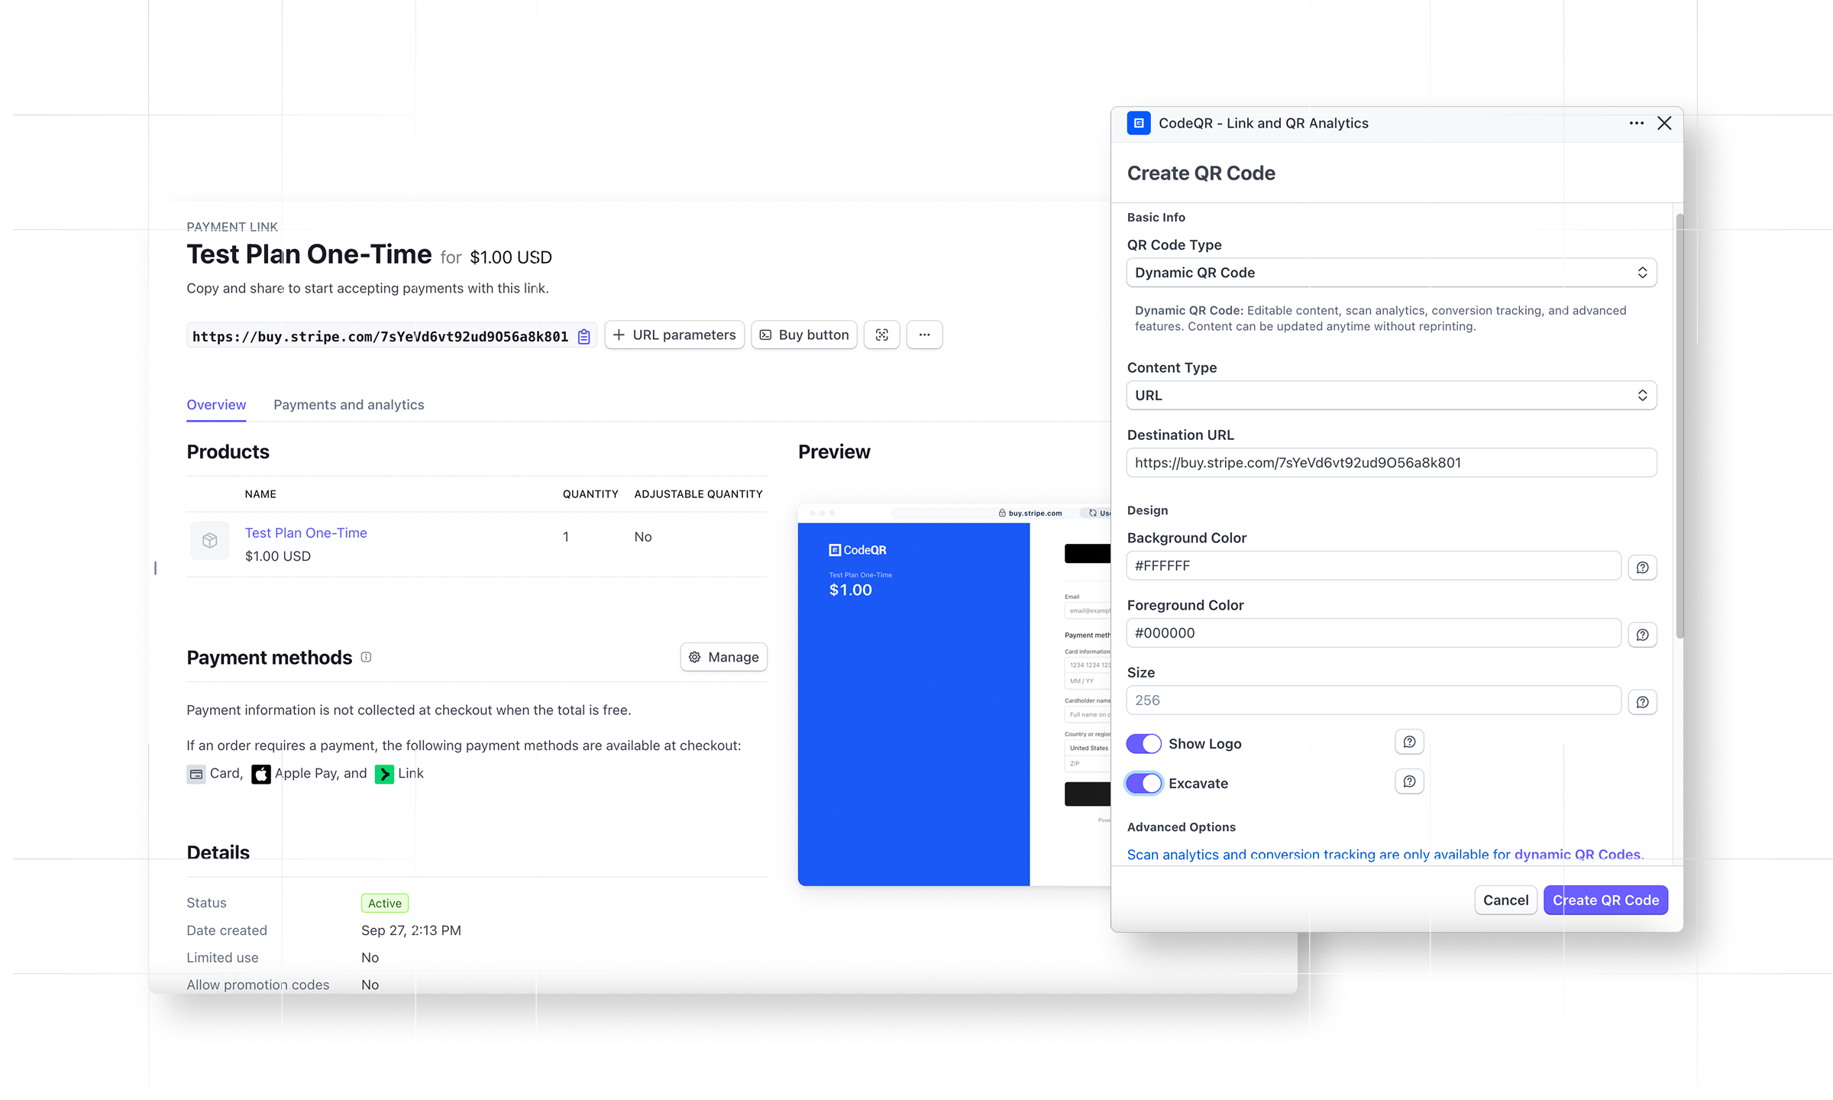Toggle the Show Logo switch
This screenshot has width=1833, height=1100.
pyautogui.click(x=1144, y=743)
